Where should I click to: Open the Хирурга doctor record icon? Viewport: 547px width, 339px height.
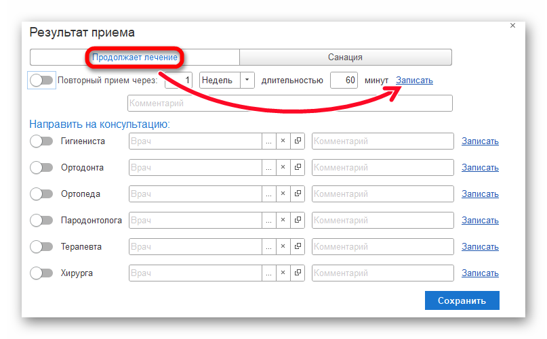click(x=298, y=273)
